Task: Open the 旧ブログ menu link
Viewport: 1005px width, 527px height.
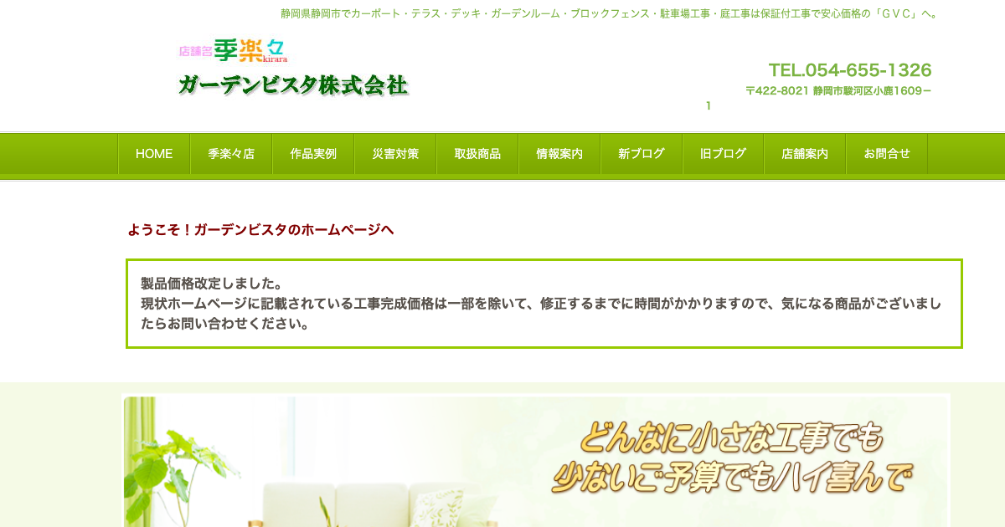Action: [724, 154]
